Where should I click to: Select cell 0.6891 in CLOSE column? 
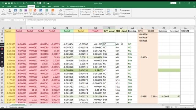[153, 97]
